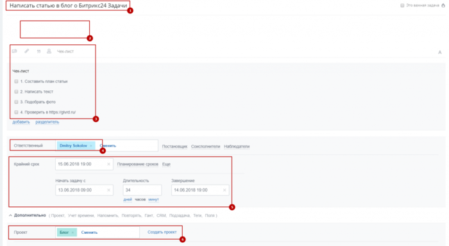449x246 pixels.
Task: Clear the Начать задачу с date with x icon
Action: pyautogui.click(x=108, y=190)
